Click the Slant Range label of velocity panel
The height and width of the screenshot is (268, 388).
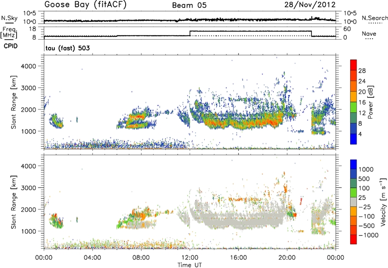point(14,202)
